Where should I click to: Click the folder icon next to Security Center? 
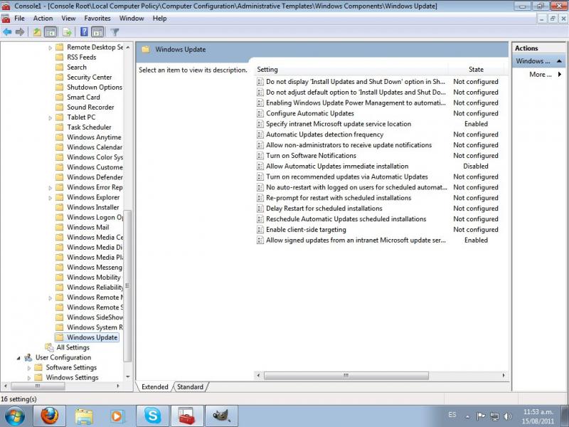[60, 77]
